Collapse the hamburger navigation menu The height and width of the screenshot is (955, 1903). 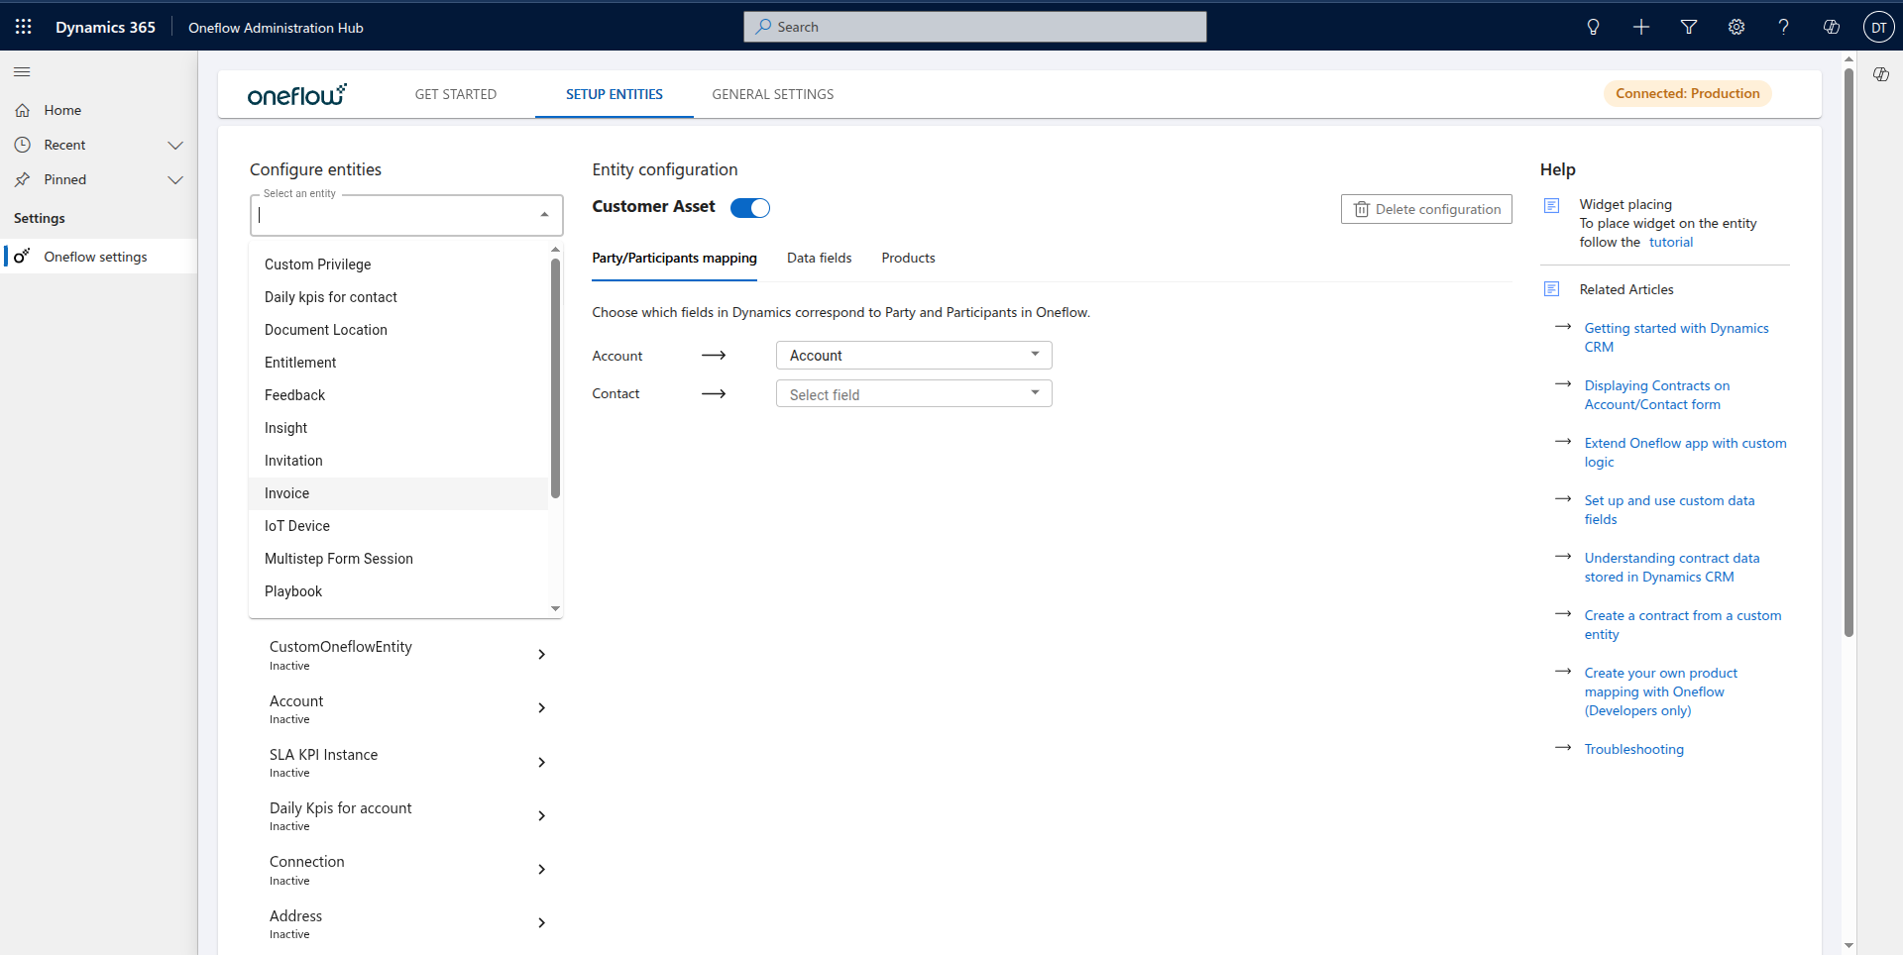click(22, 71)
